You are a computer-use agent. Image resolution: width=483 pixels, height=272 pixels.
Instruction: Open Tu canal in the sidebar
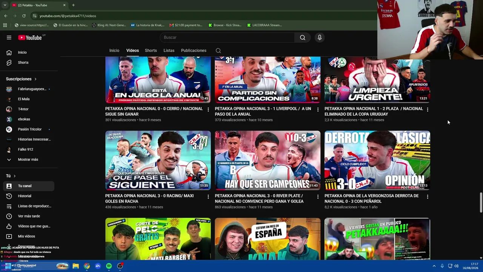[28, 186]
